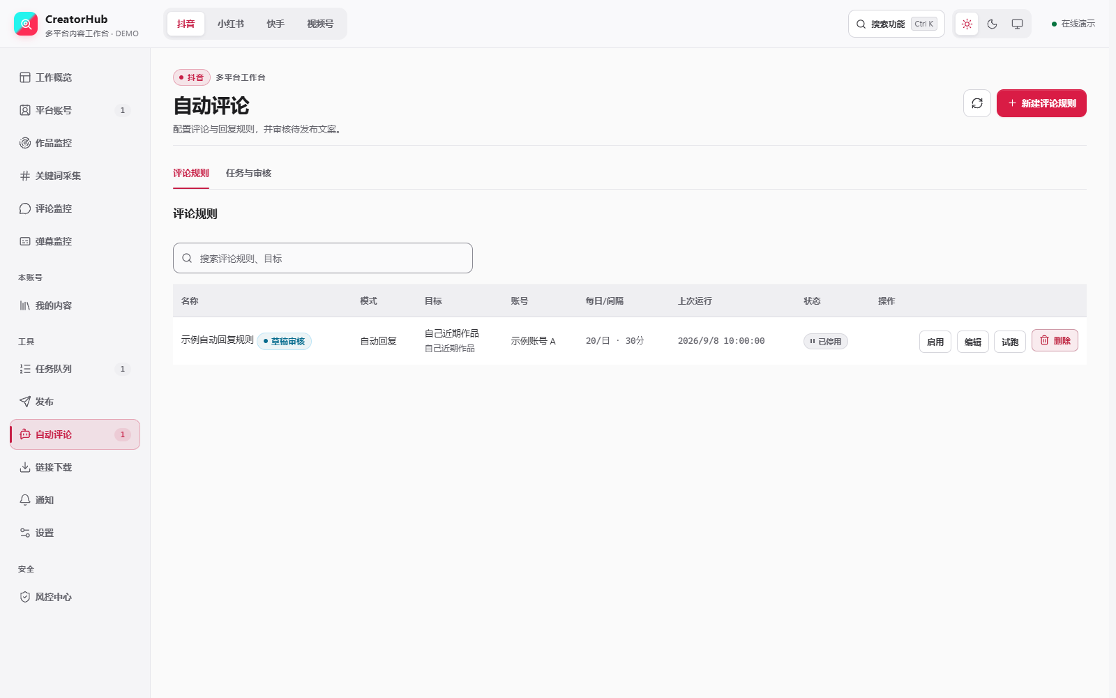The width and height of the screenshot is (1116, 698).
Task: Click 试跑 for the example rule
Action: (x=1010, y=342)
